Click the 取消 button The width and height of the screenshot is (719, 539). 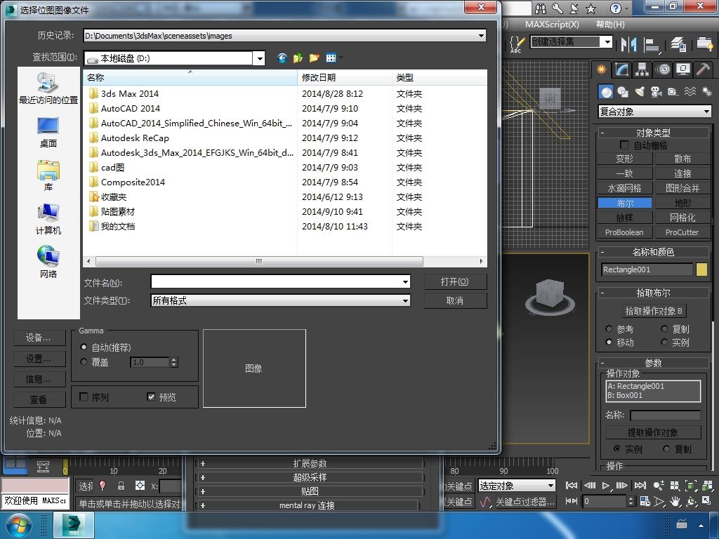pyautogui.click(x=455, y=300)
